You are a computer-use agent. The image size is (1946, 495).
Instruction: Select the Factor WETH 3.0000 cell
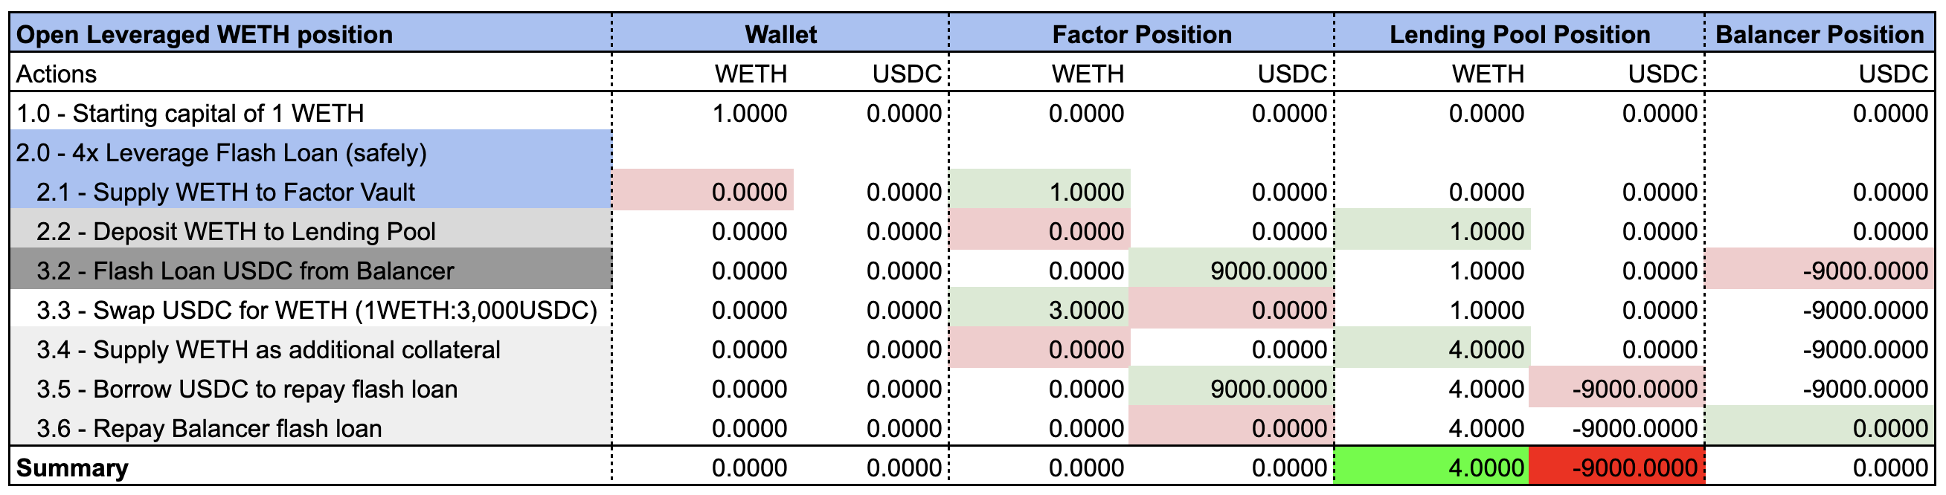[x=1039, y=310]
